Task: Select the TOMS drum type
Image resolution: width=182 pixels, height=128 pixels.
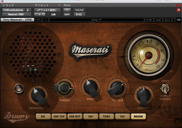Action: (x=106, y=116)
